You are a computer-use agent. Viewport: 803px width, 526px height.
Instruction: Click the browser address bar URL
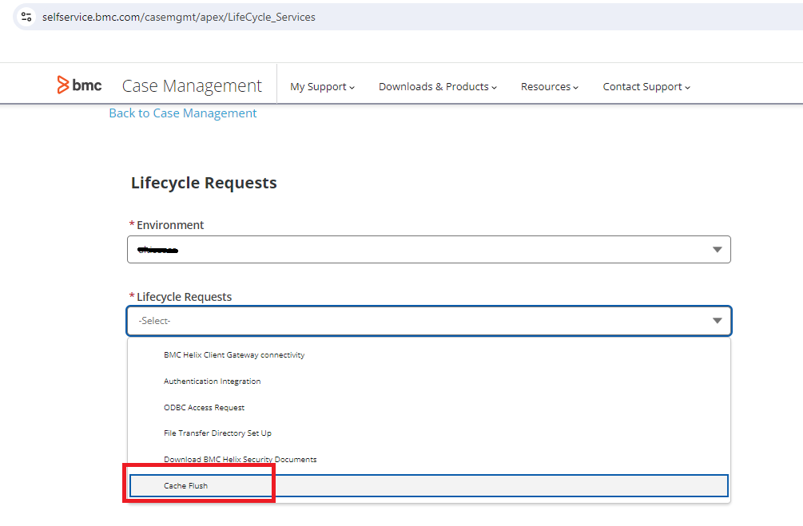[x=178, y=17]
